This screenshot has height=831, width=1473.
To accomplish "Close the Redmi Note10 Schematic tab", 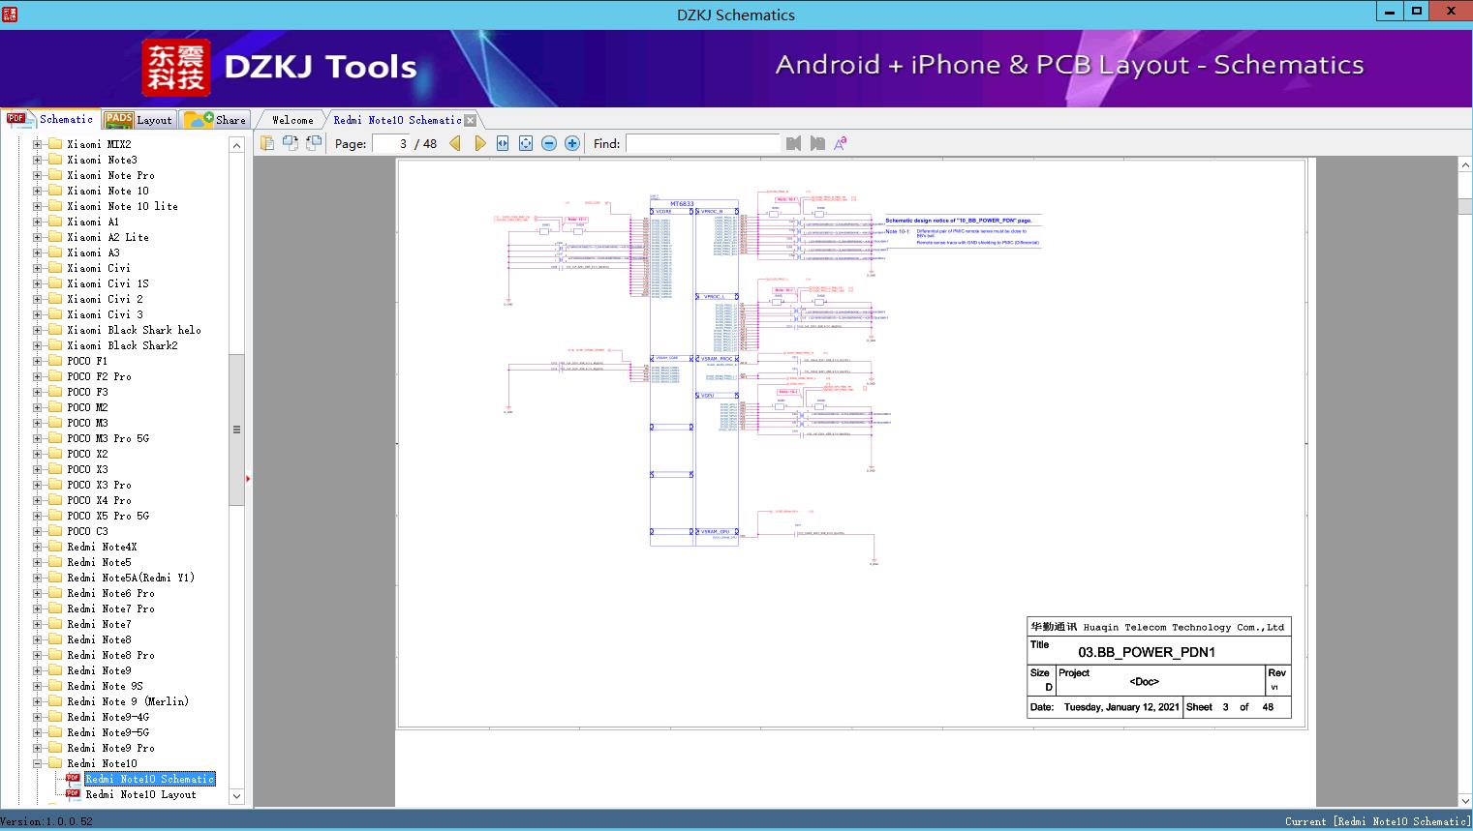I will [471, 120].
